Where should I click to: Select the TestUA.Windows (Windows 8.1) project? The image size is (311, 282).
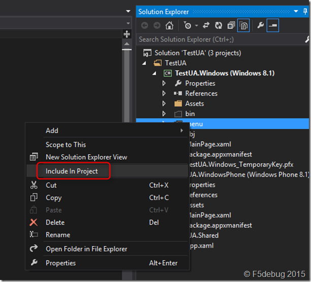pos(224,73)
